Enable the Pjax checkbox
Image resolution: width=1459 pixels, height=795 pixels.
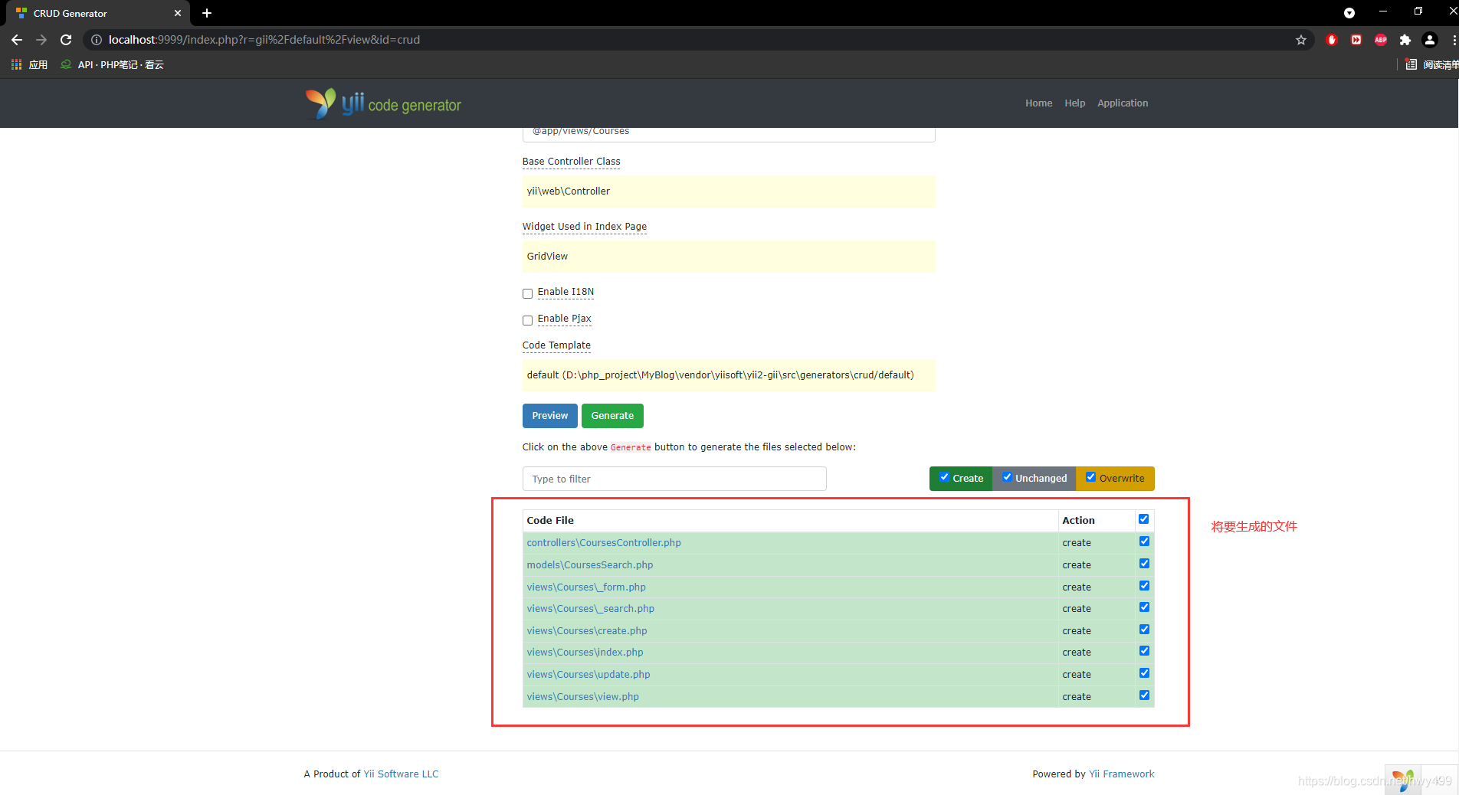click(527, 320)
